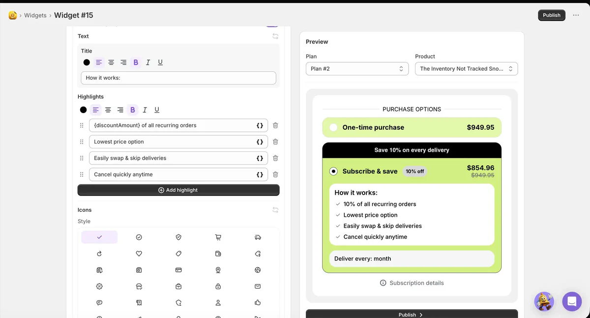
Task: Left-align the Highlights text
Action: tap(95, 110)
